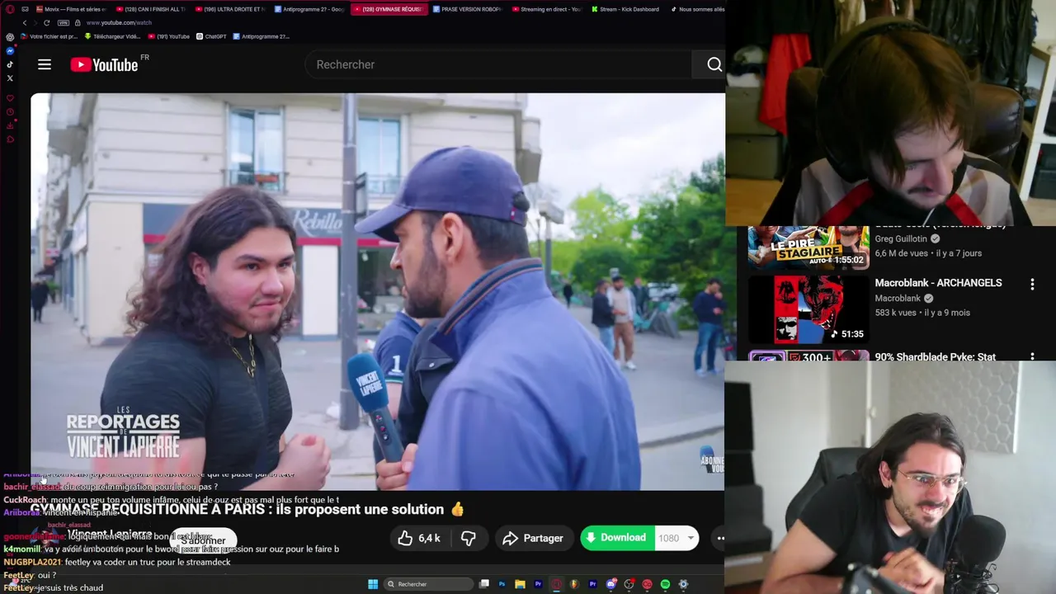Screen dimensions: 1056x594
Task: Click the www.youtube.com/watch address bar
Action: (119, 22)
